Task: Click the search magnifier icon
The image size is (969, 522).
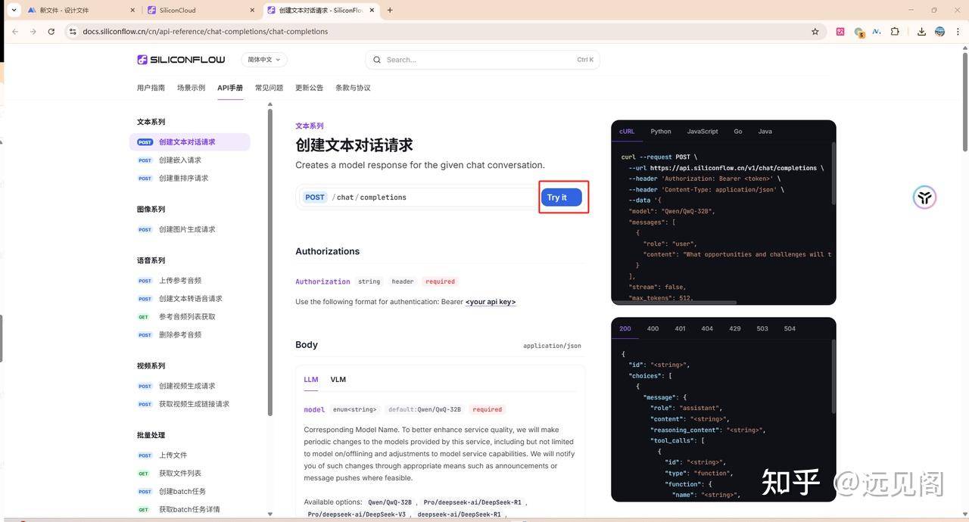Action: click(377, 60)
